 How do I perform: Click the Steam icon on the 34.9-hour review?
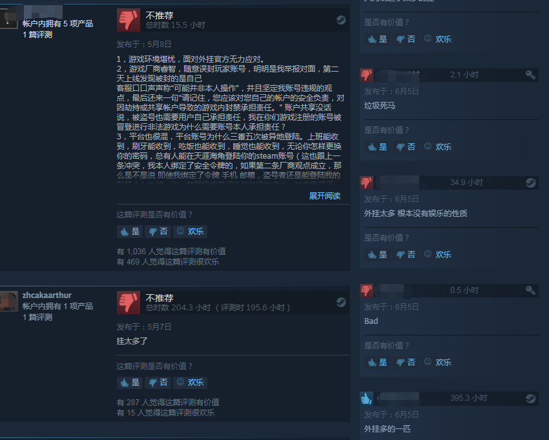coord(530,183)
